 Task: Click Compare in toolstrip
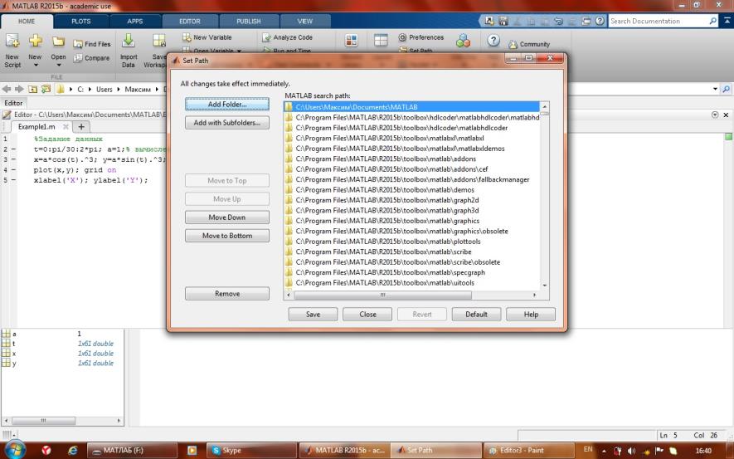coord(91,58)
